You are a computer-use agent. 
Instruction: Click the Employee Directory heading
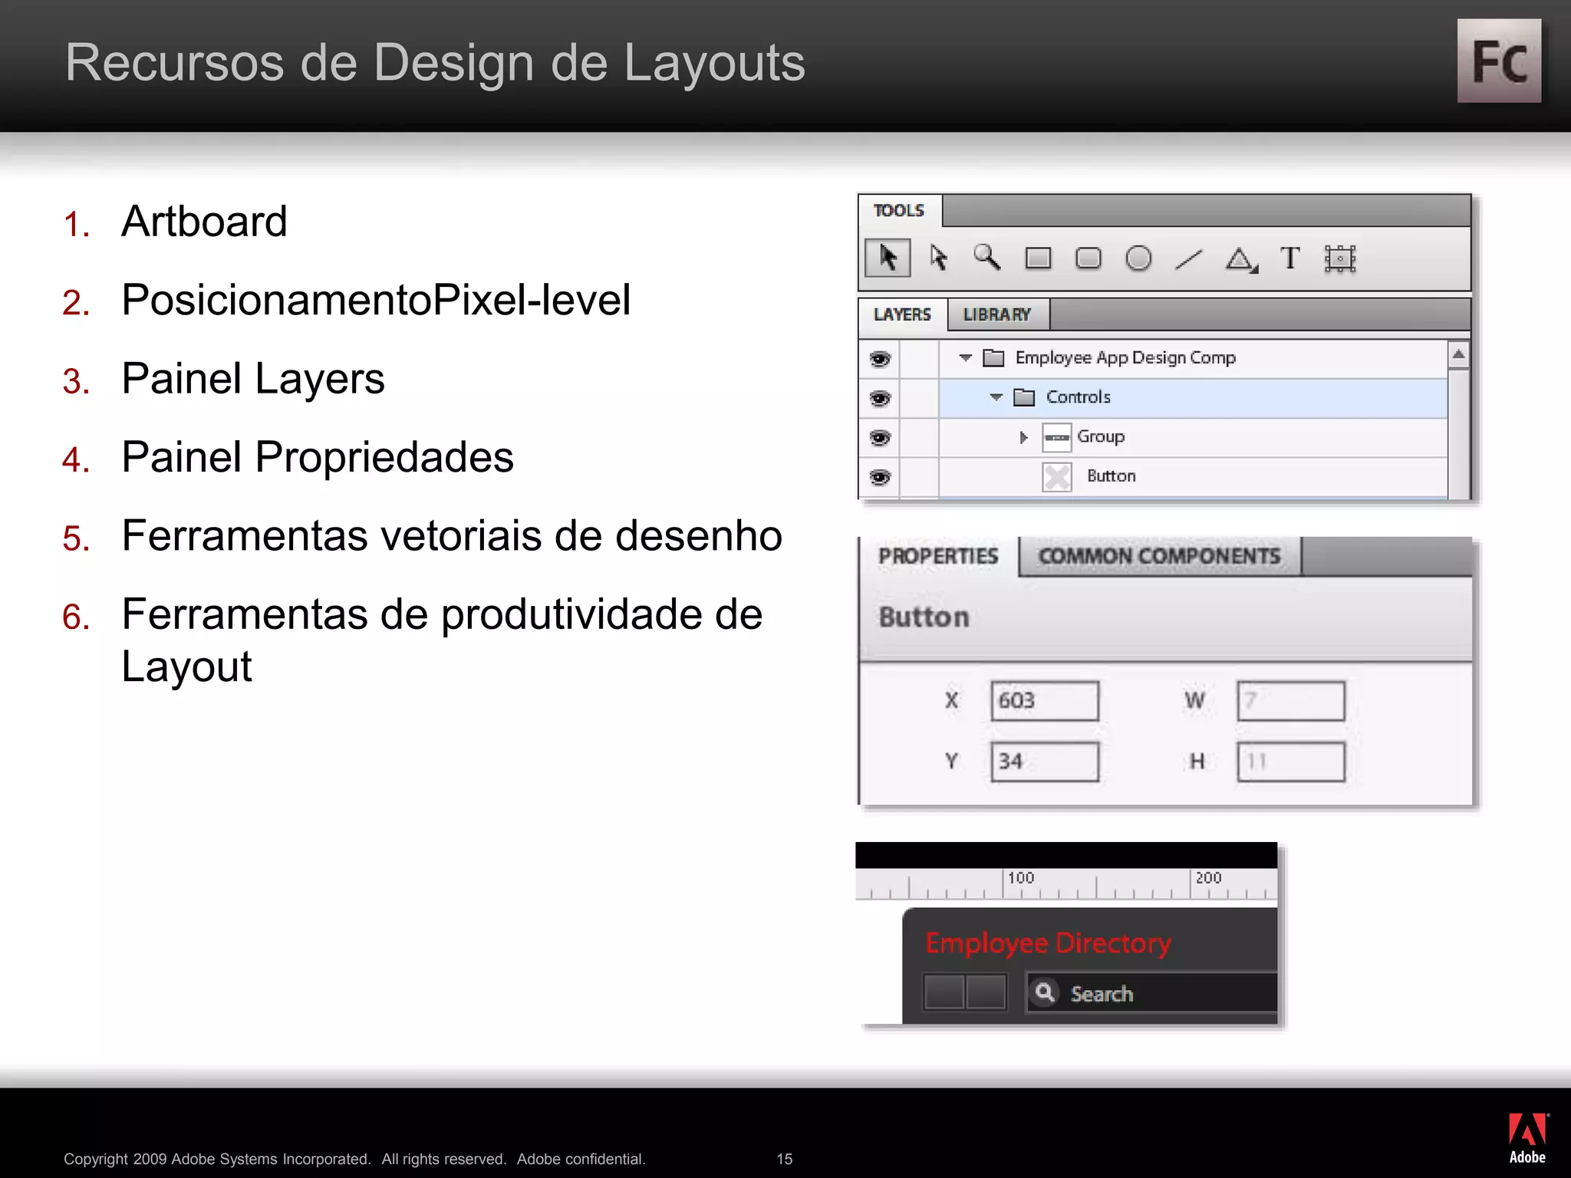(1048, 943)
